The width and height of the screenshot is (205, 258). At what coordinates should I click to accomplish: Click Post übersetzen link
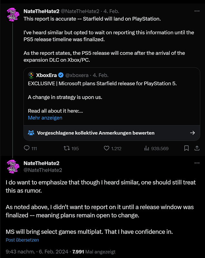22,240
